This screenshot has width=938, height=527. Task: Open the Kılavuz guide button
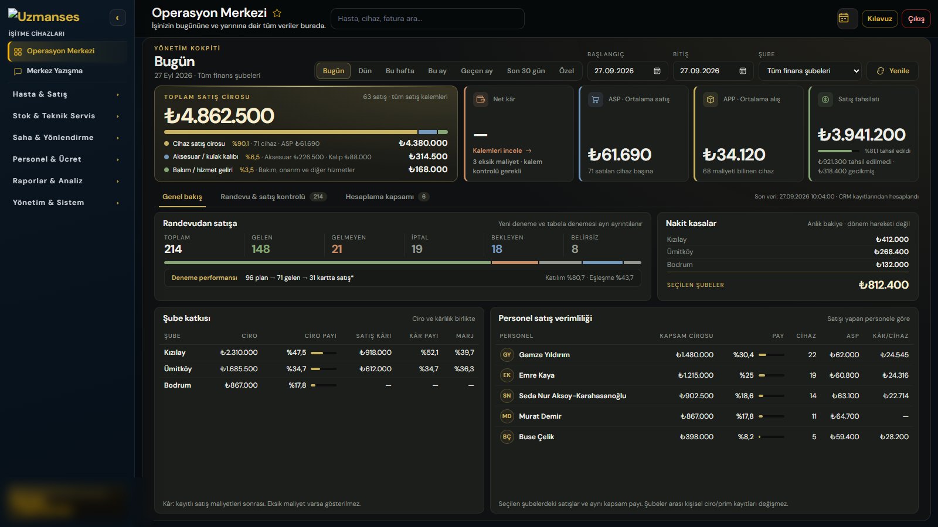point(879,19)
